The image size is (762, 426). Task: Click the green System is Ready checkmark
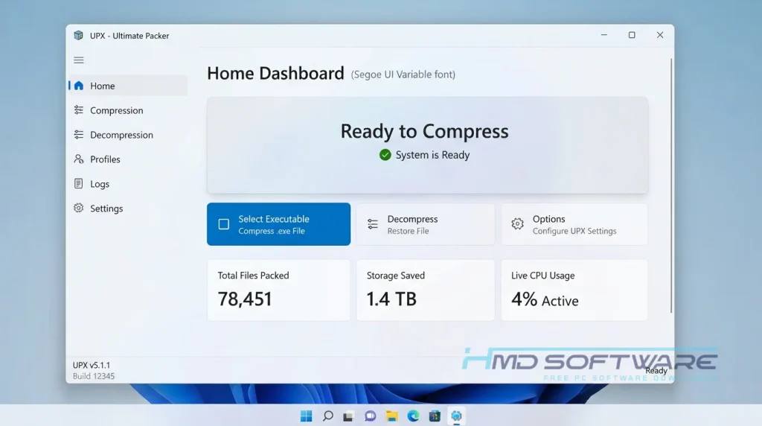tap(385, 155)
